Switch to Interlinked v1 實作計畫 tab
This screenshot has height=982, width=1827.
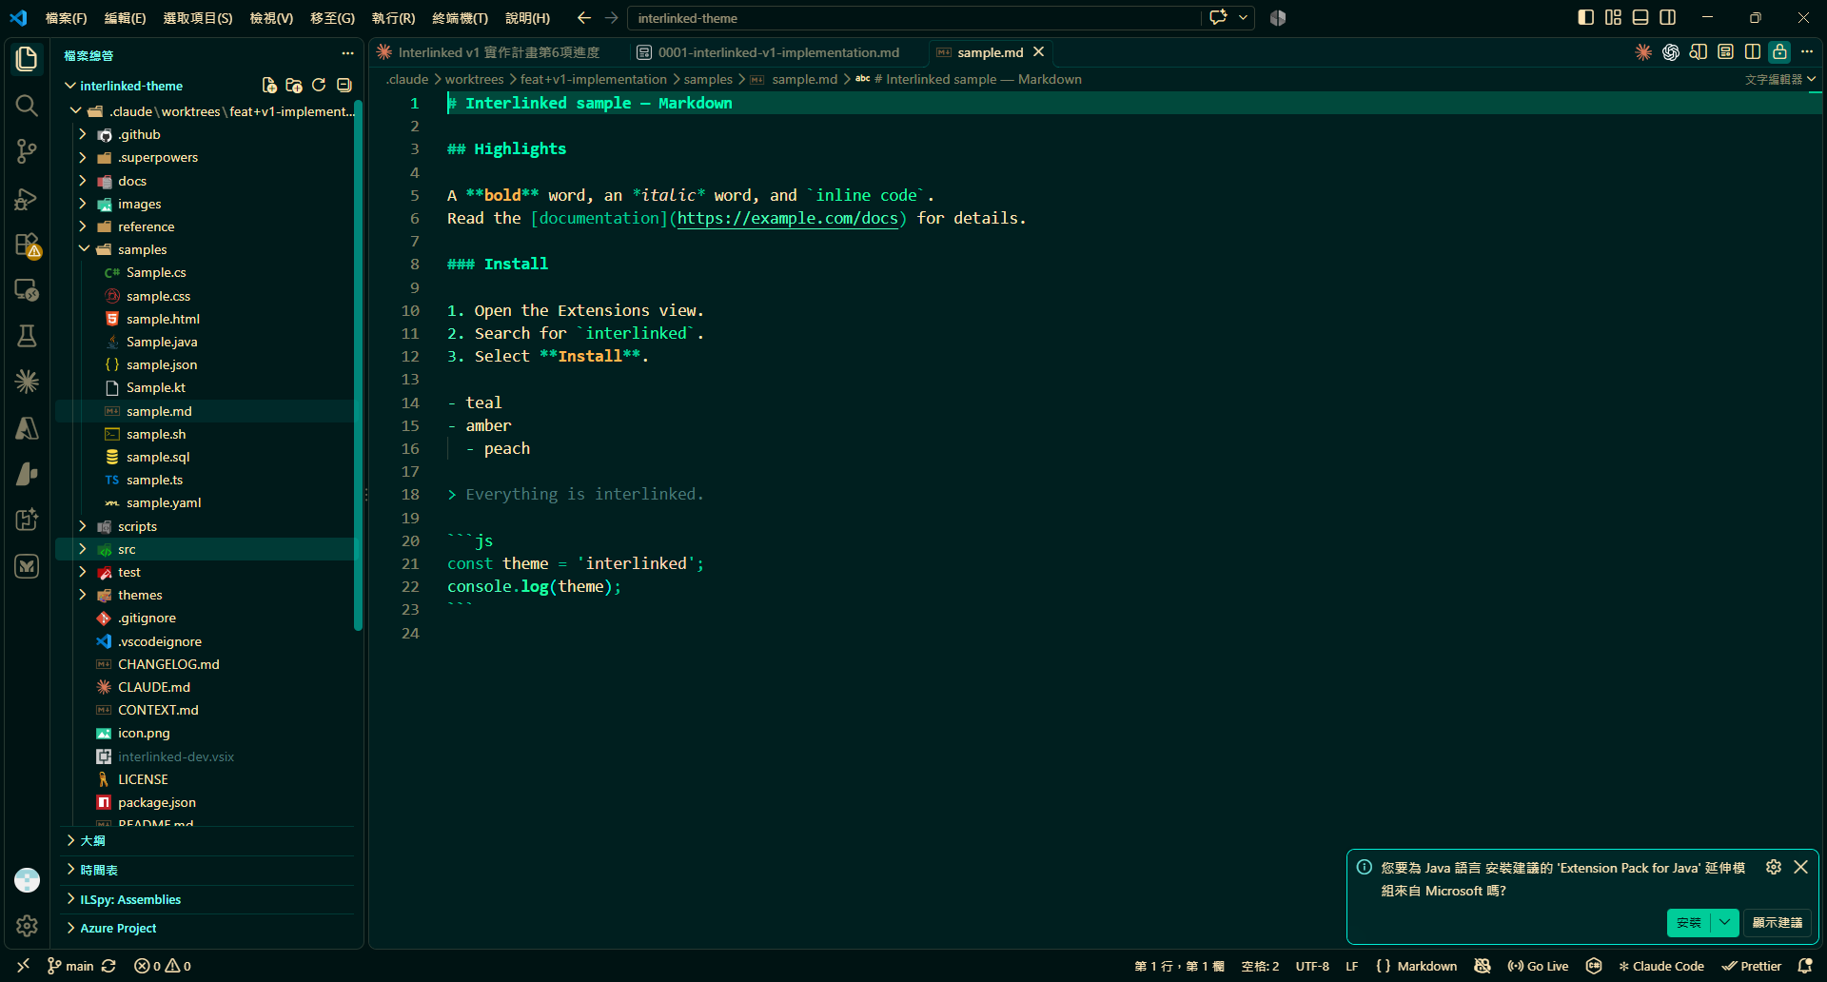(499, 52)
